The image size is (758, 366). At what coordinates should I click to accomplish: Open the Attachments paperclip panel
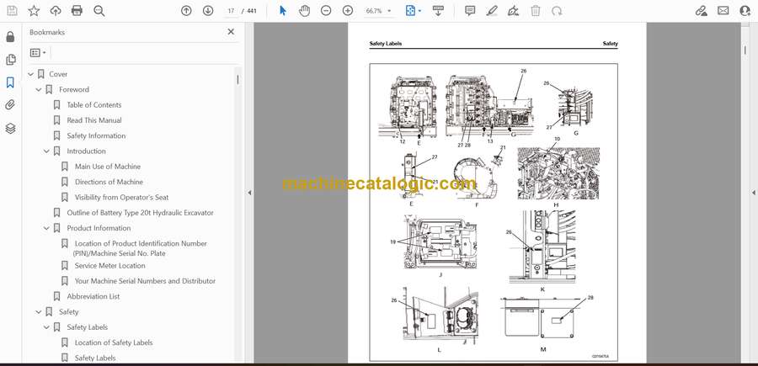[x=11, y=105]
